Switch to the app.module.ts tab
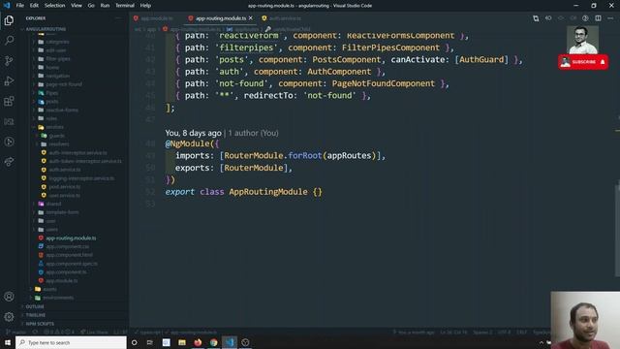Image resolution: width=620 pixels, height=349 pixels. tap(154, 18)
